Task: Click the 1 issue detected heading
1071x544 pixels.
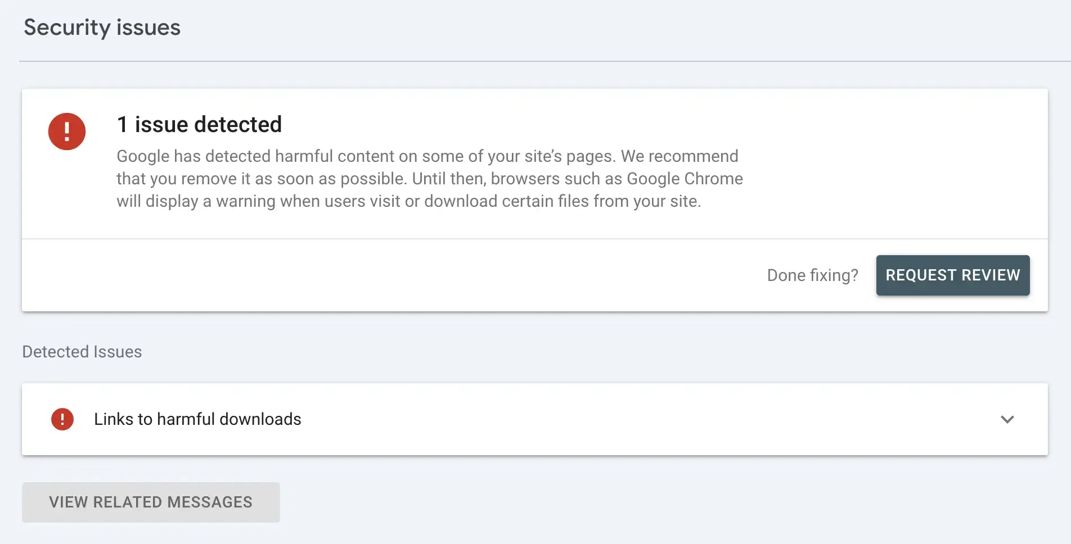Action: [x=199, y=124]
